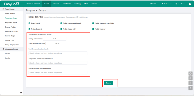Screen dimensions: 194x96
Task: Toggle Produk yang sudah keluar rak checkbox
Action: pos(61,23)
